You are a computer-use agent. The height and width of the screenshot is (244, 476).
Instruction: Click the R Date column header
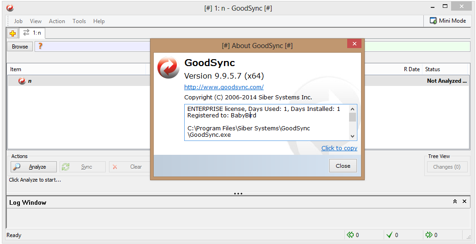[412, 69]
